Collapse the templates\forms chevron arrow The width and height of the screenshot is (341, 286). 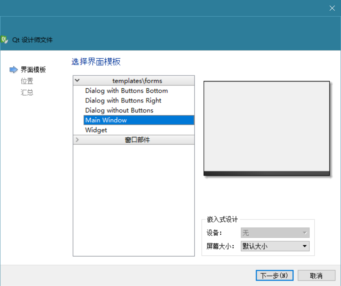[77, 80]
